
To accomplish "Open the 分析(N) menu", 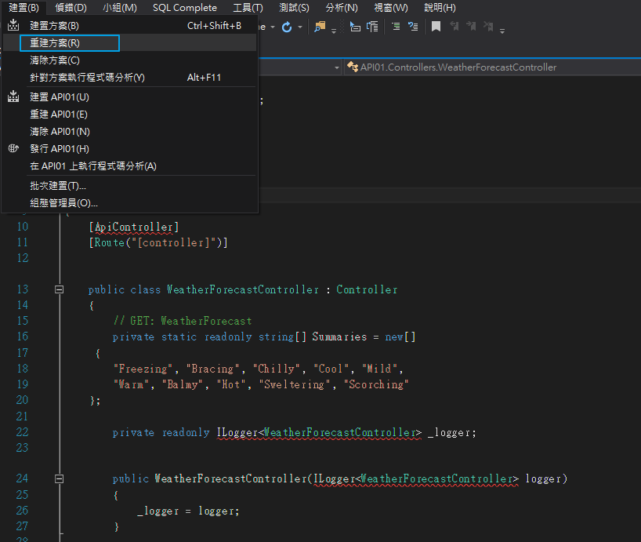I will 342,8.
